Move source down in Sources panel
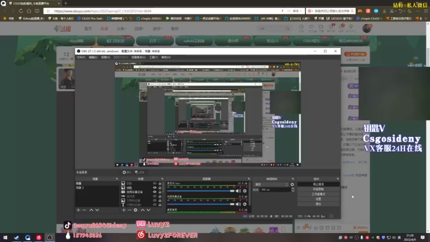This screenshot has width=430, height=242. (x=148, y=210)
